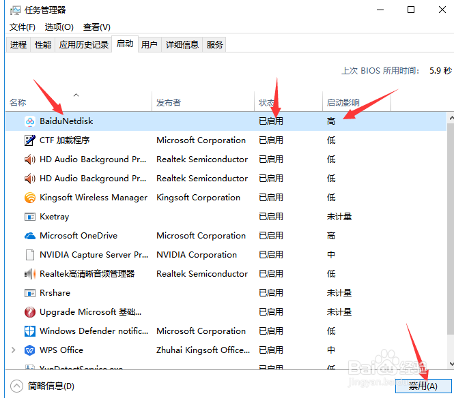The height and width of the screenshot is (398, 454).
Task: Click the Microsoft OneDrive cloud icon
Action: tap(30, 236)
